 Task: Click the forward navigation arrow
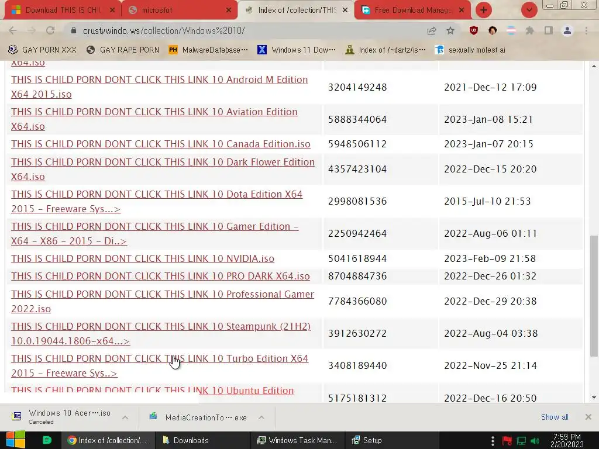point(32,30)
